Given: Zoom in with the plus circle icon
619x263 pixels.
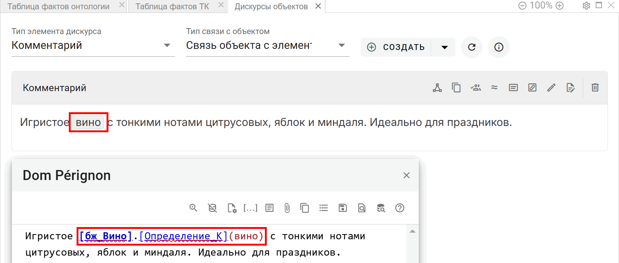Looking at the screenshot, I should click(560, 6).
